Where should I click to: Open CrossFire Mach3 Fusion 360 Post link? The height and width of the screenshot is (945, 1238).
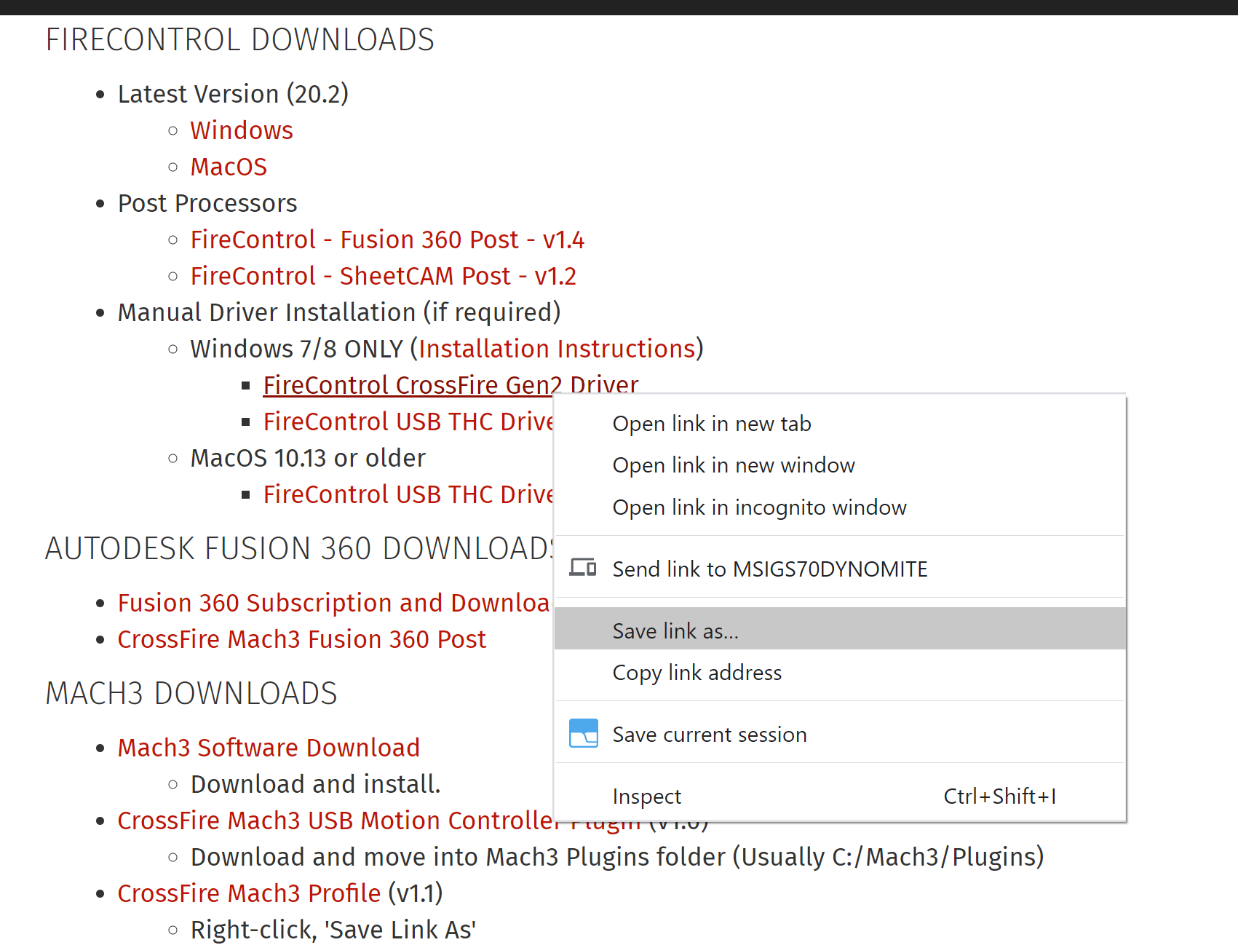coord(301,639)
